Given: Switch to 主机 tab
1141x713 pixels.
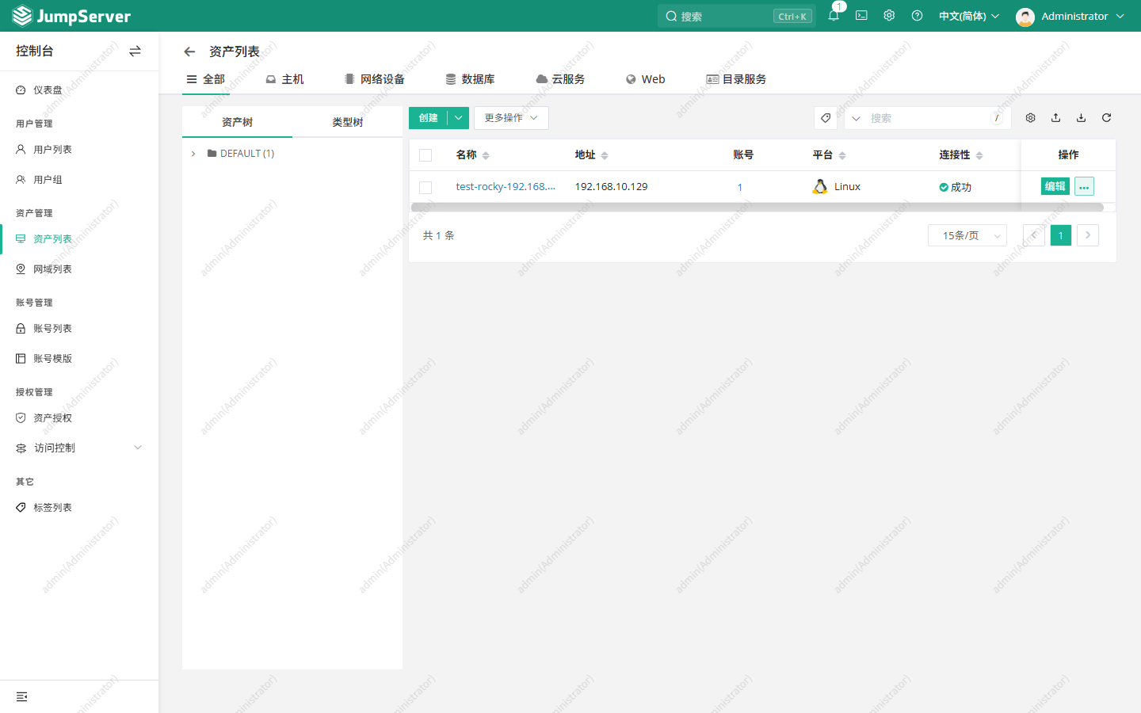Looking at the screenshot, I should pos(285,79).
